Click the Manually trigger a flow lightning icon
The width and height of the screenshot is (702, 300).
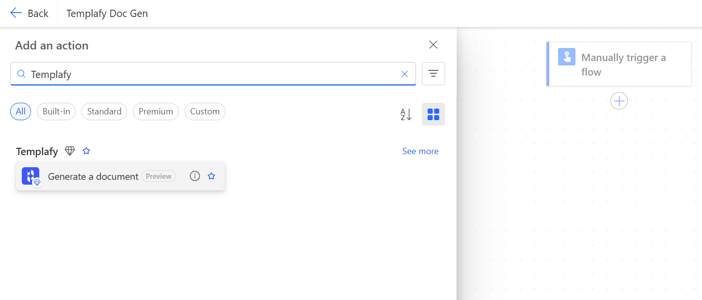point(566,57)
